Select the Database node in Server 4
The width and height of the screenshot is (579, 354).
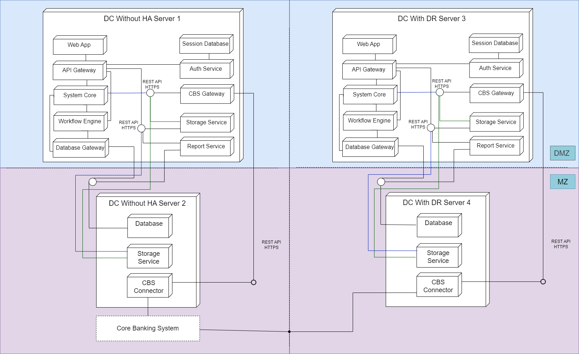[x=439, y=225]
